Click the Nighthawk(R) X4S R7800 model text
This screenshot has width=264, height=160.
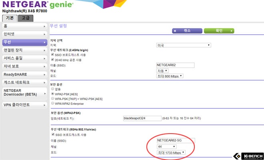[x=25, y=11]
